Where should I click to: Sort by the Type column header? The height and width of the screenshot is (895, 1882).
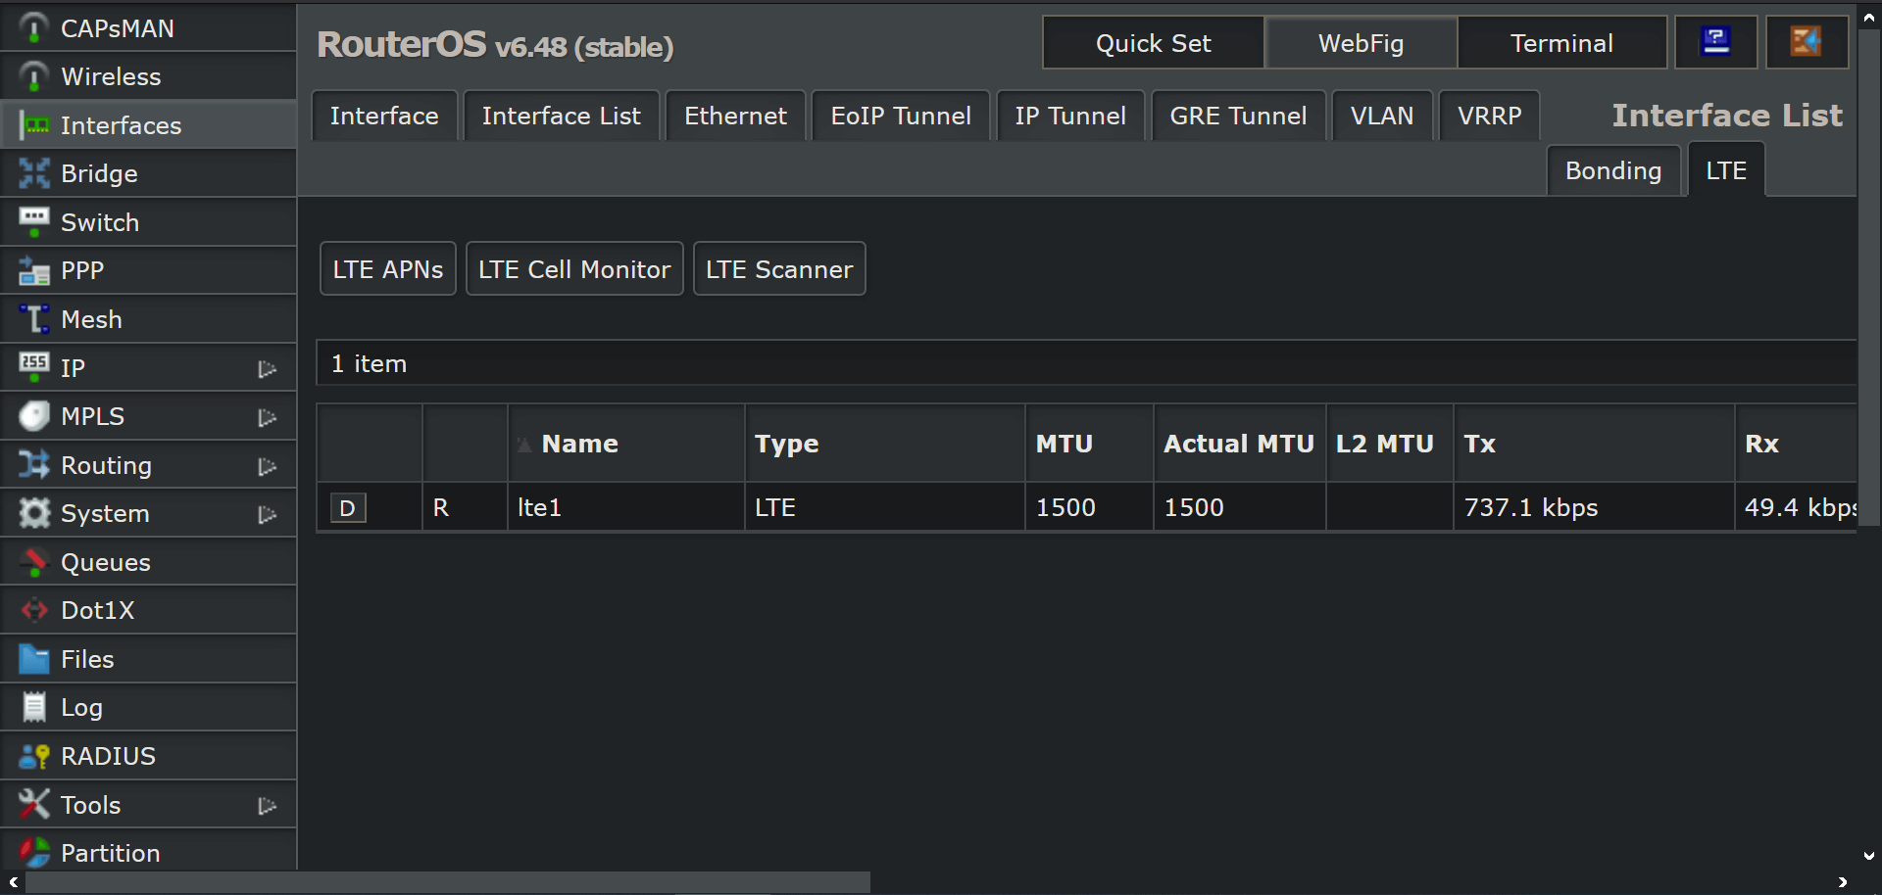pos(884,444)
